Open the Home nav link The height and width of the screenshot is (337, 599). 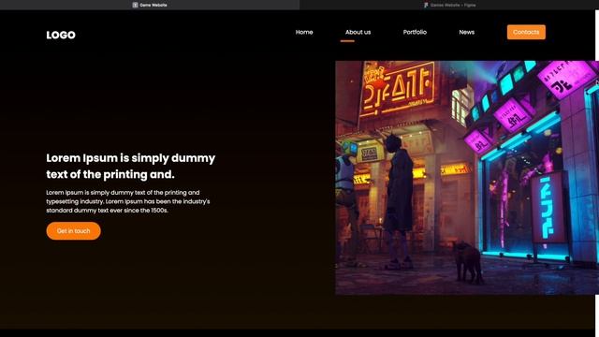pos(304,32)
